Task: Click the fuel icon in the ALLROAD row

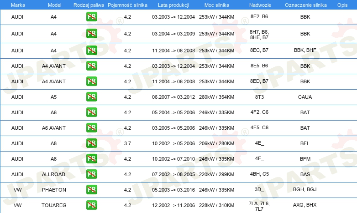Action: [91, 174]
